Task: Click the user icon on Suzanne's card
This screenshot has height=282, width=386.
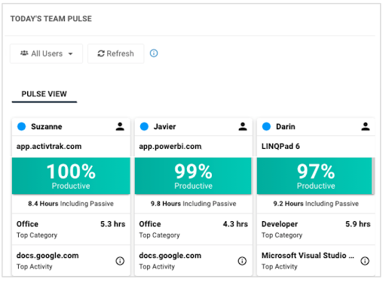Action: (x=120, y=126)
